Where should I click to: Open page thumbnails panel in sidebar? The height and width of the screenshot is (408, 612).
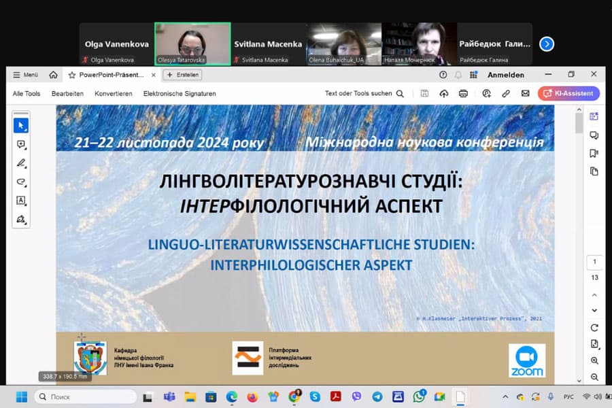pyautogui.click(x=594, y=171)
